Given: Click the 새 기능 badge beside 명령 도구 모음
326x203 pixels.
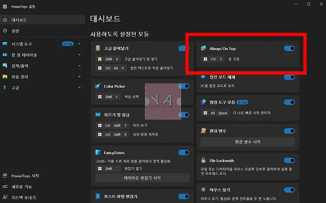Looking at the screenshot, I should [x=242, y=102].
